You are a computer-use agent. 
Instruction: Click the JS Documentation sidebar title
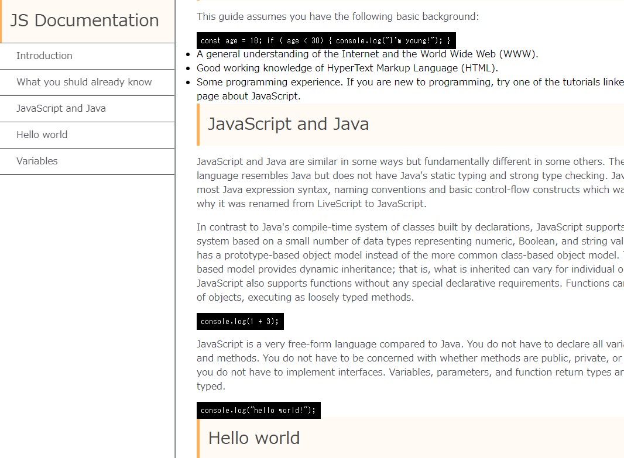pos(84,20)
